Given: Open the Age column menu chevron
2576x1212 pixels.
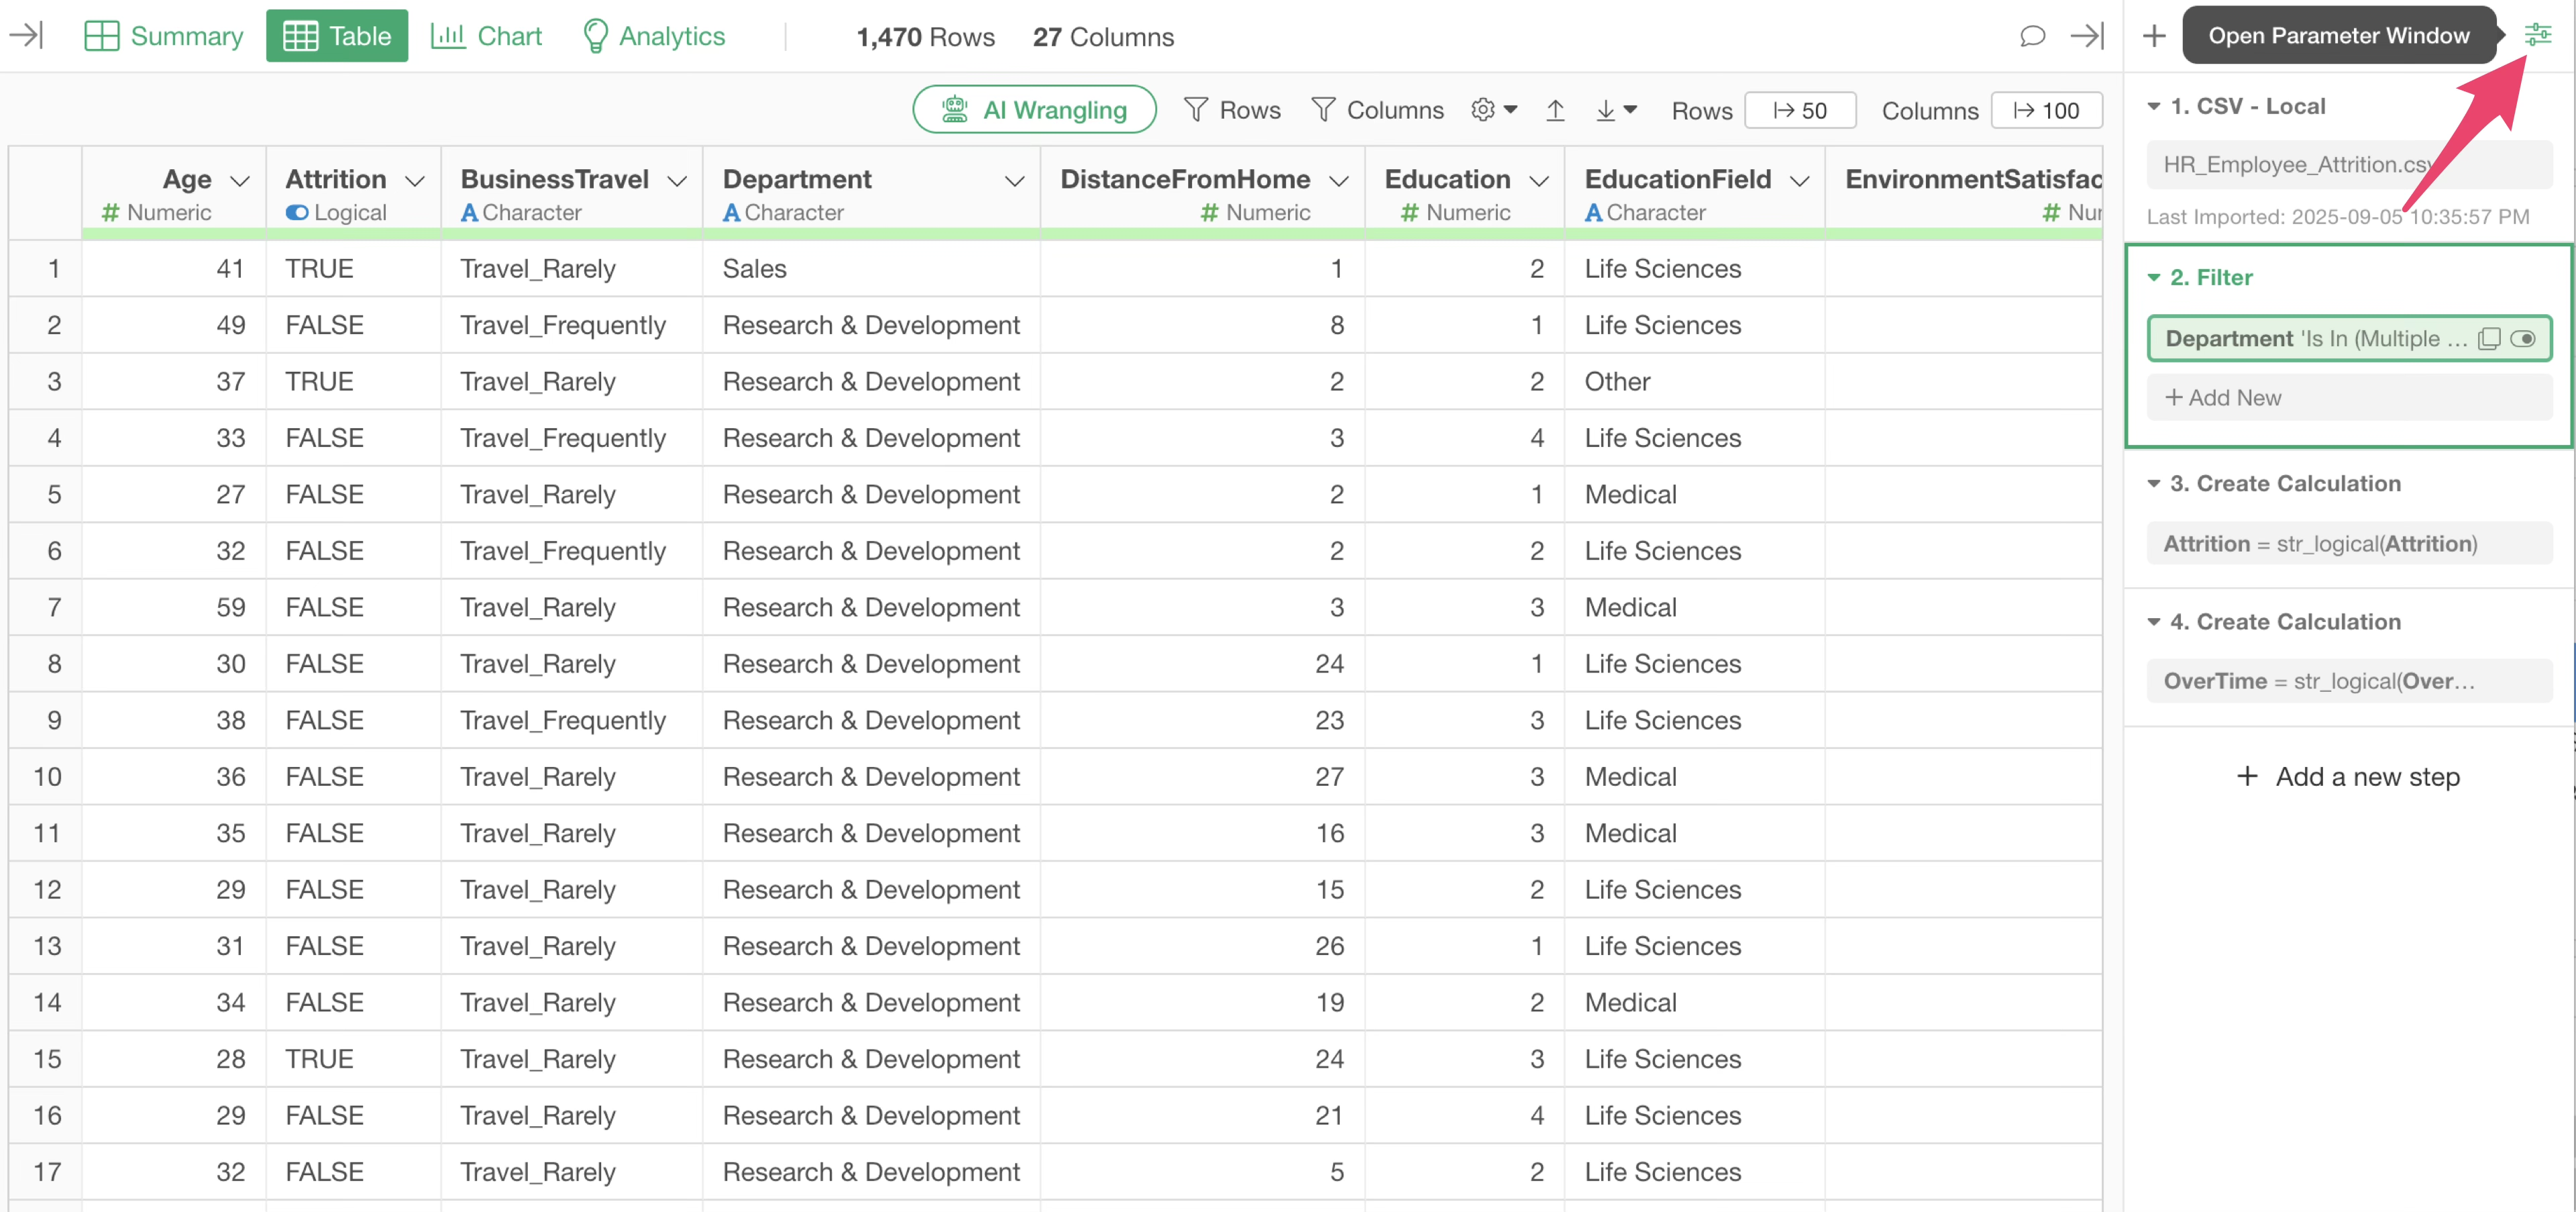Looking at the screenshot, I should coord(239,181).
